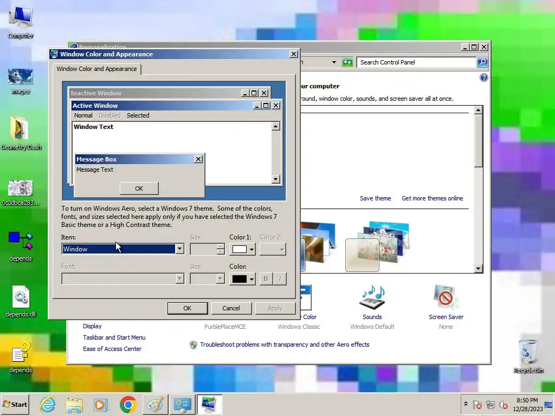
Task: Open Windows Explorer from the taskbar
Action: coord(74,404)
